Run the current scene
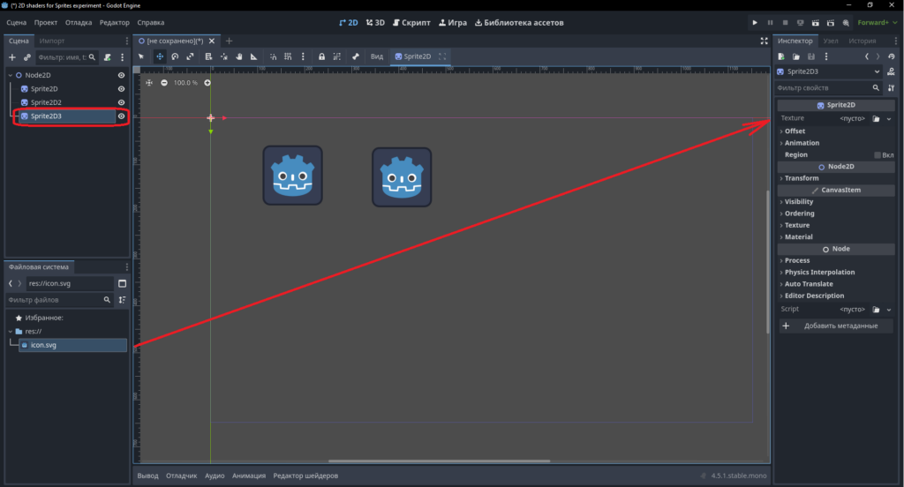 point(815,22)
